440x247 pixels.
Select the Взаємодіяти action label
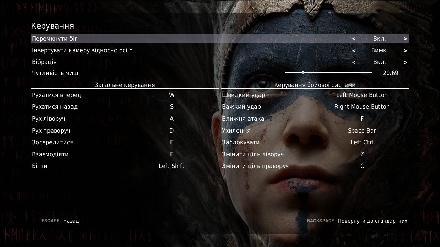pos(50,154)
